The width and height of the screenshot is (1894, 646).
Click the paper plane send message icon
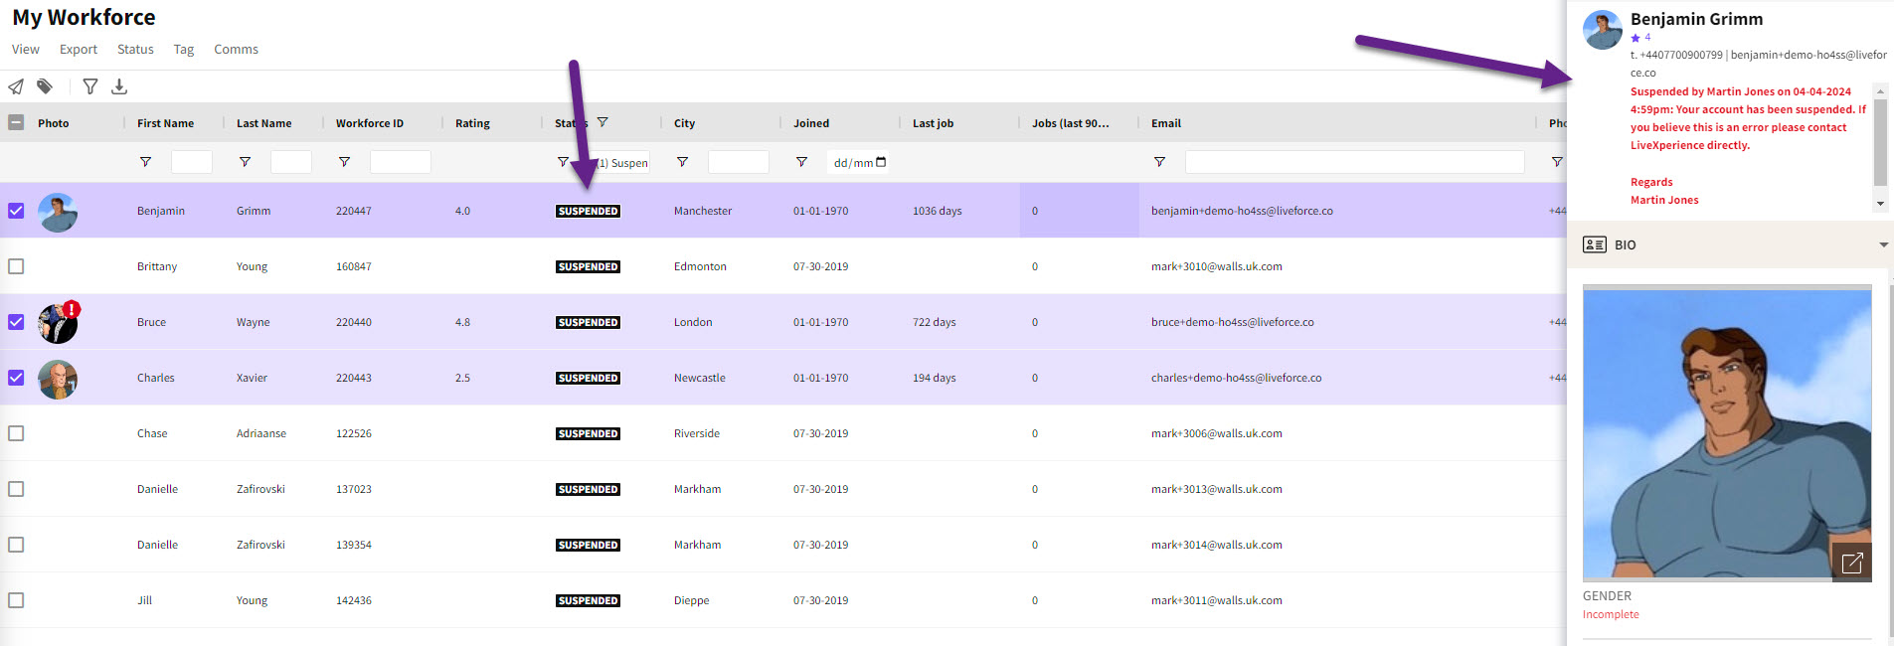click(x=16, y=87)
